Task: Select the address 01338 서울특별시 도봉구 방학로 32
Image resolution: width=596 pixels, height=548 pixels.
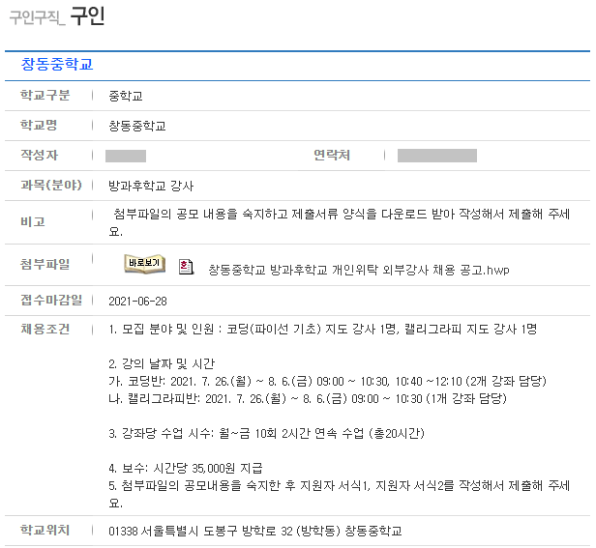Action: coord(255,531)
